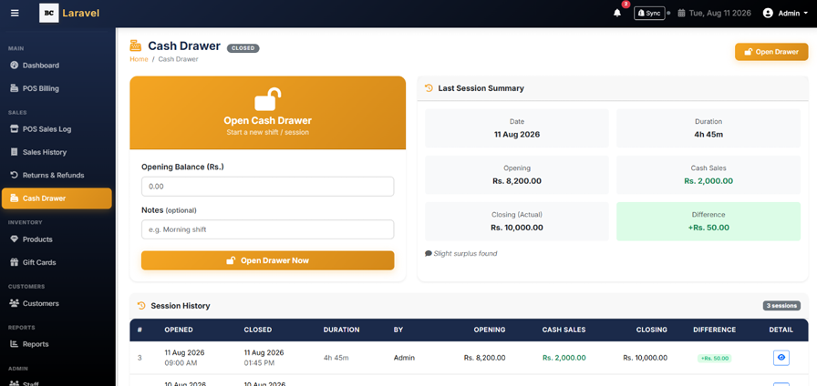Click the top-right Open Drawer button

771,52
